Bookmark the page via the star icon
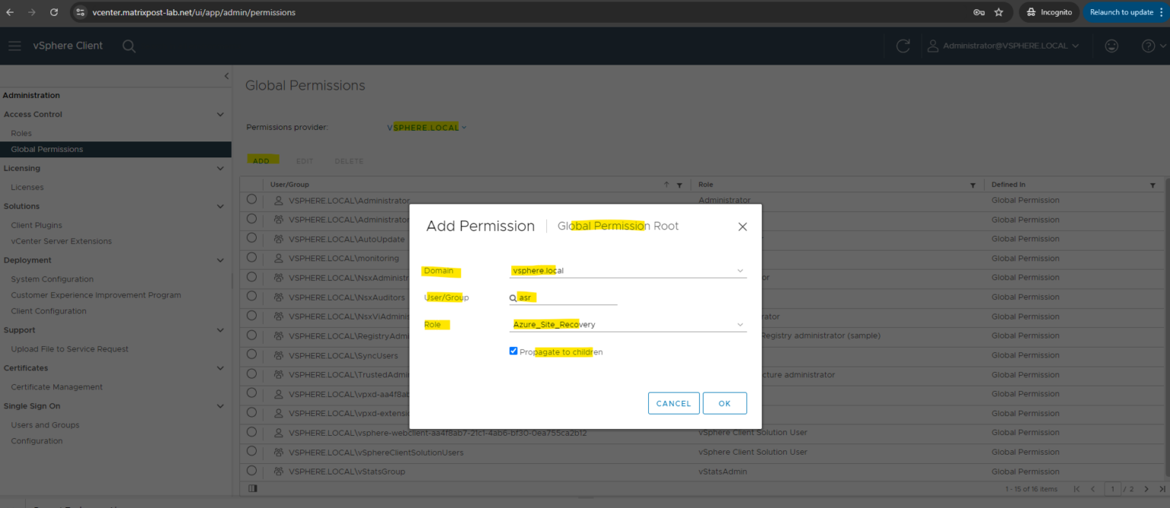Image resolution: width=1170 pixels, height=508 pixels. (999, 12)
